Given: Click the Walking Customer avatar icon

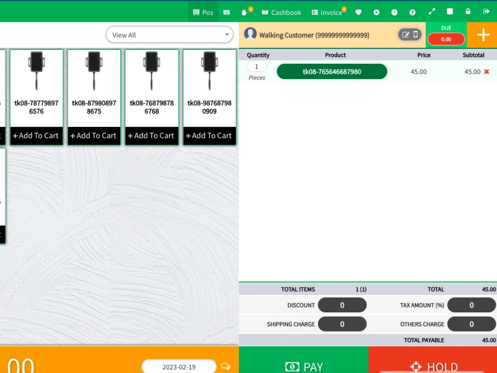Looking at the screenshot, I should coord(250,34).
